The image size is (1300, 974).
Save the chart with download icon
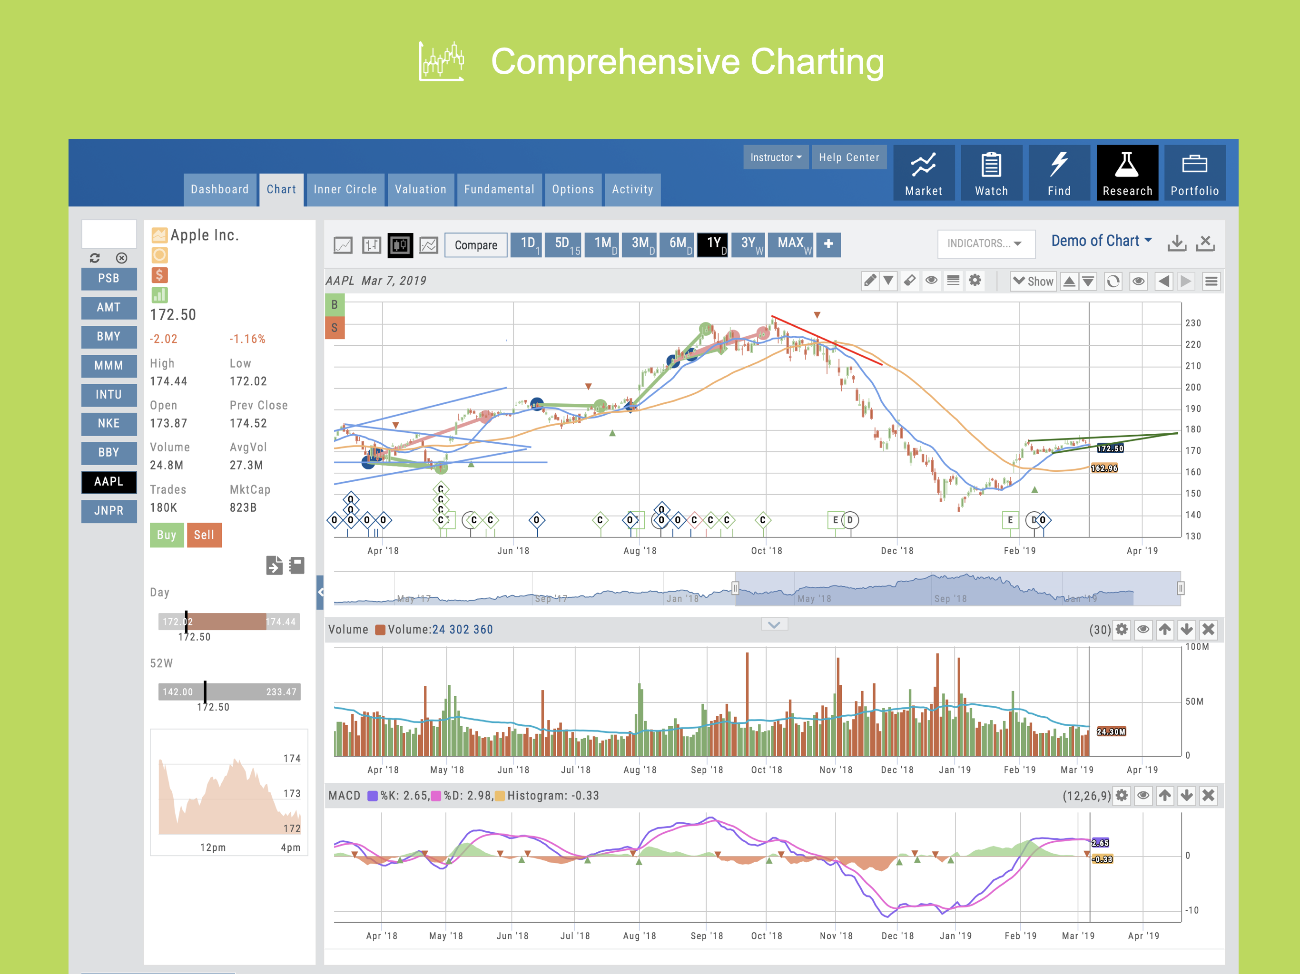[x=1177, y=243]
